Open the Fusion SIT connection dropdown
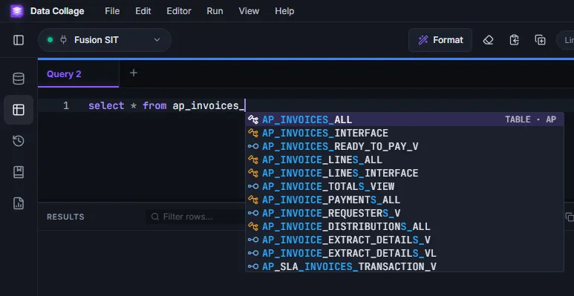This screenshot has width=574, height=296. coord(105,40)
